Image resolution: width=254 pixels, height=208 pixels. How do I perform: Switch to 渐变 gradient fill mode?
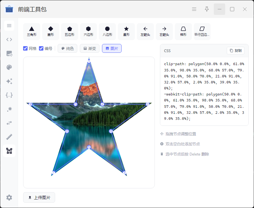pyautogui.click(x=90, y=48)
